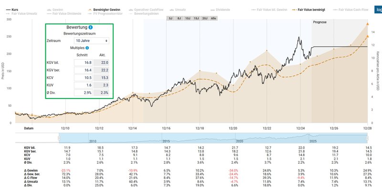
Task: Click the login button at top right
Action: (378, 10)
